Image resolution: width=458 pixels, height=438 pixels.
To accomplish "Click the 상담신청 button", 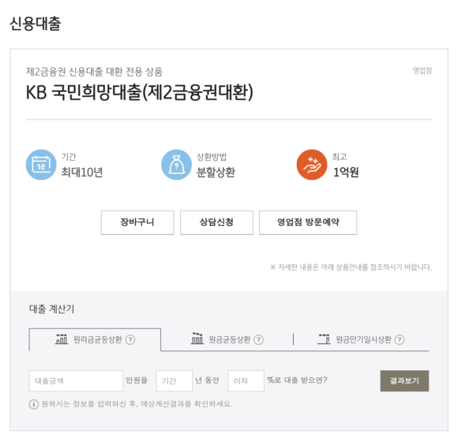I will click(x=216, y=223).
